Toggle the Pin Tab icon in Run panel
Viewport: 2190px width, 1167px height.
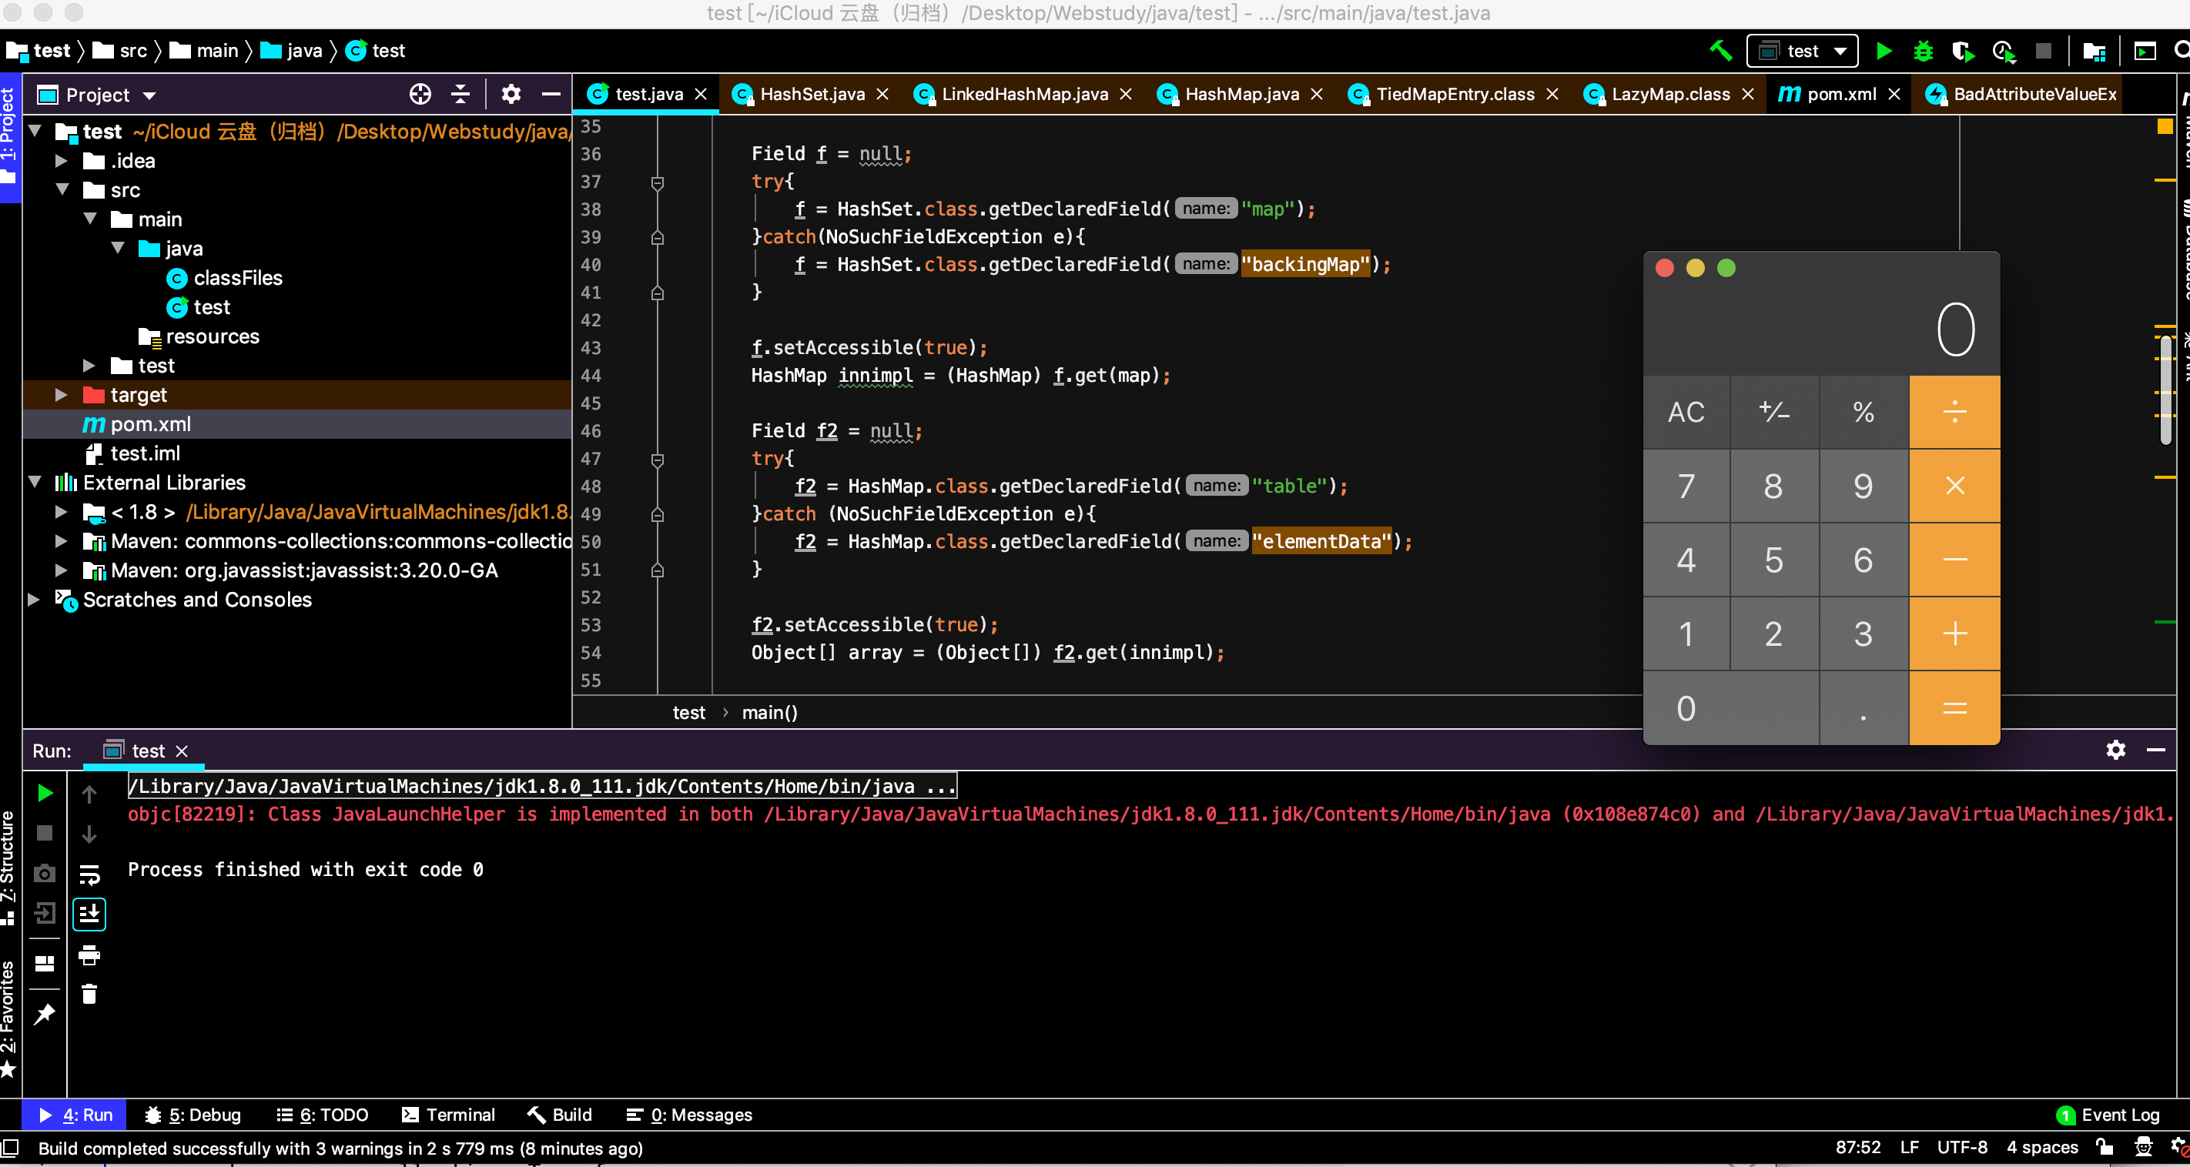point(44,1014)
